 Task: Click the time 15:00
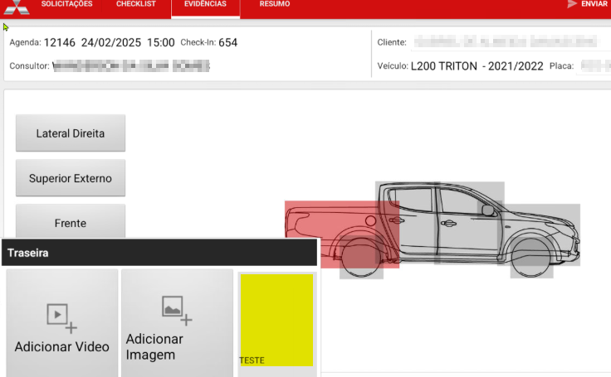click(x=160, y=42)
